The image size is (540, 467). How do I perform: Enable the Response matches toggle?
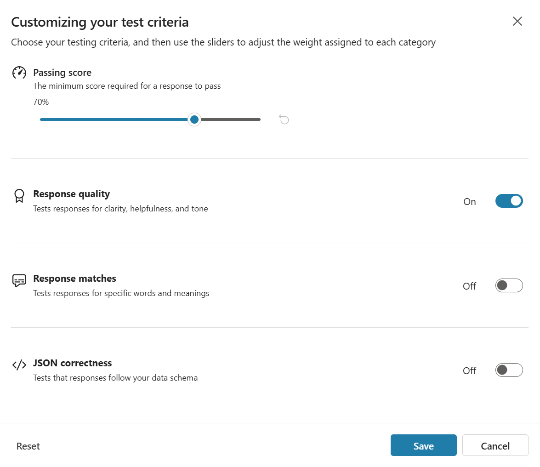(509, 285)
